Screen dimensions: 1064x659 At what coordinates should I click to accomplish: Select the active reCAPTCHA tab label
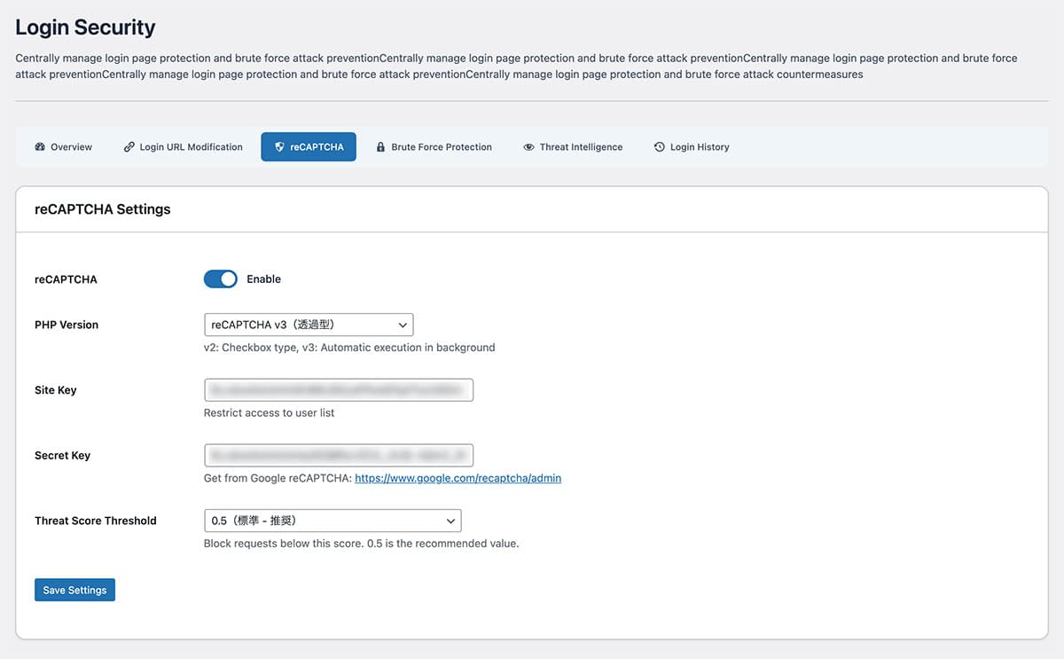point(317,147)
